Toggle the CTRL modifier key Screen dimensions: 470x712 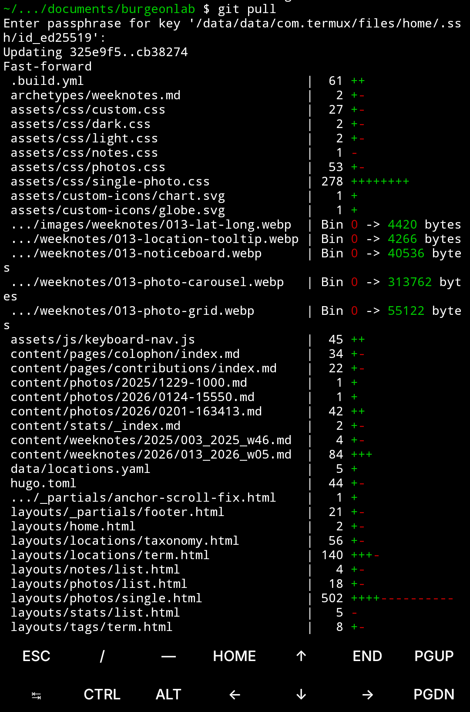102,694
